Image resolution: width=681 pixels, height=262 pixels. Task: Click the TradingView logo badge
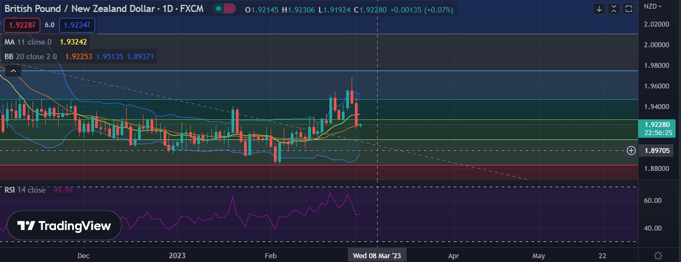[64, 226]
